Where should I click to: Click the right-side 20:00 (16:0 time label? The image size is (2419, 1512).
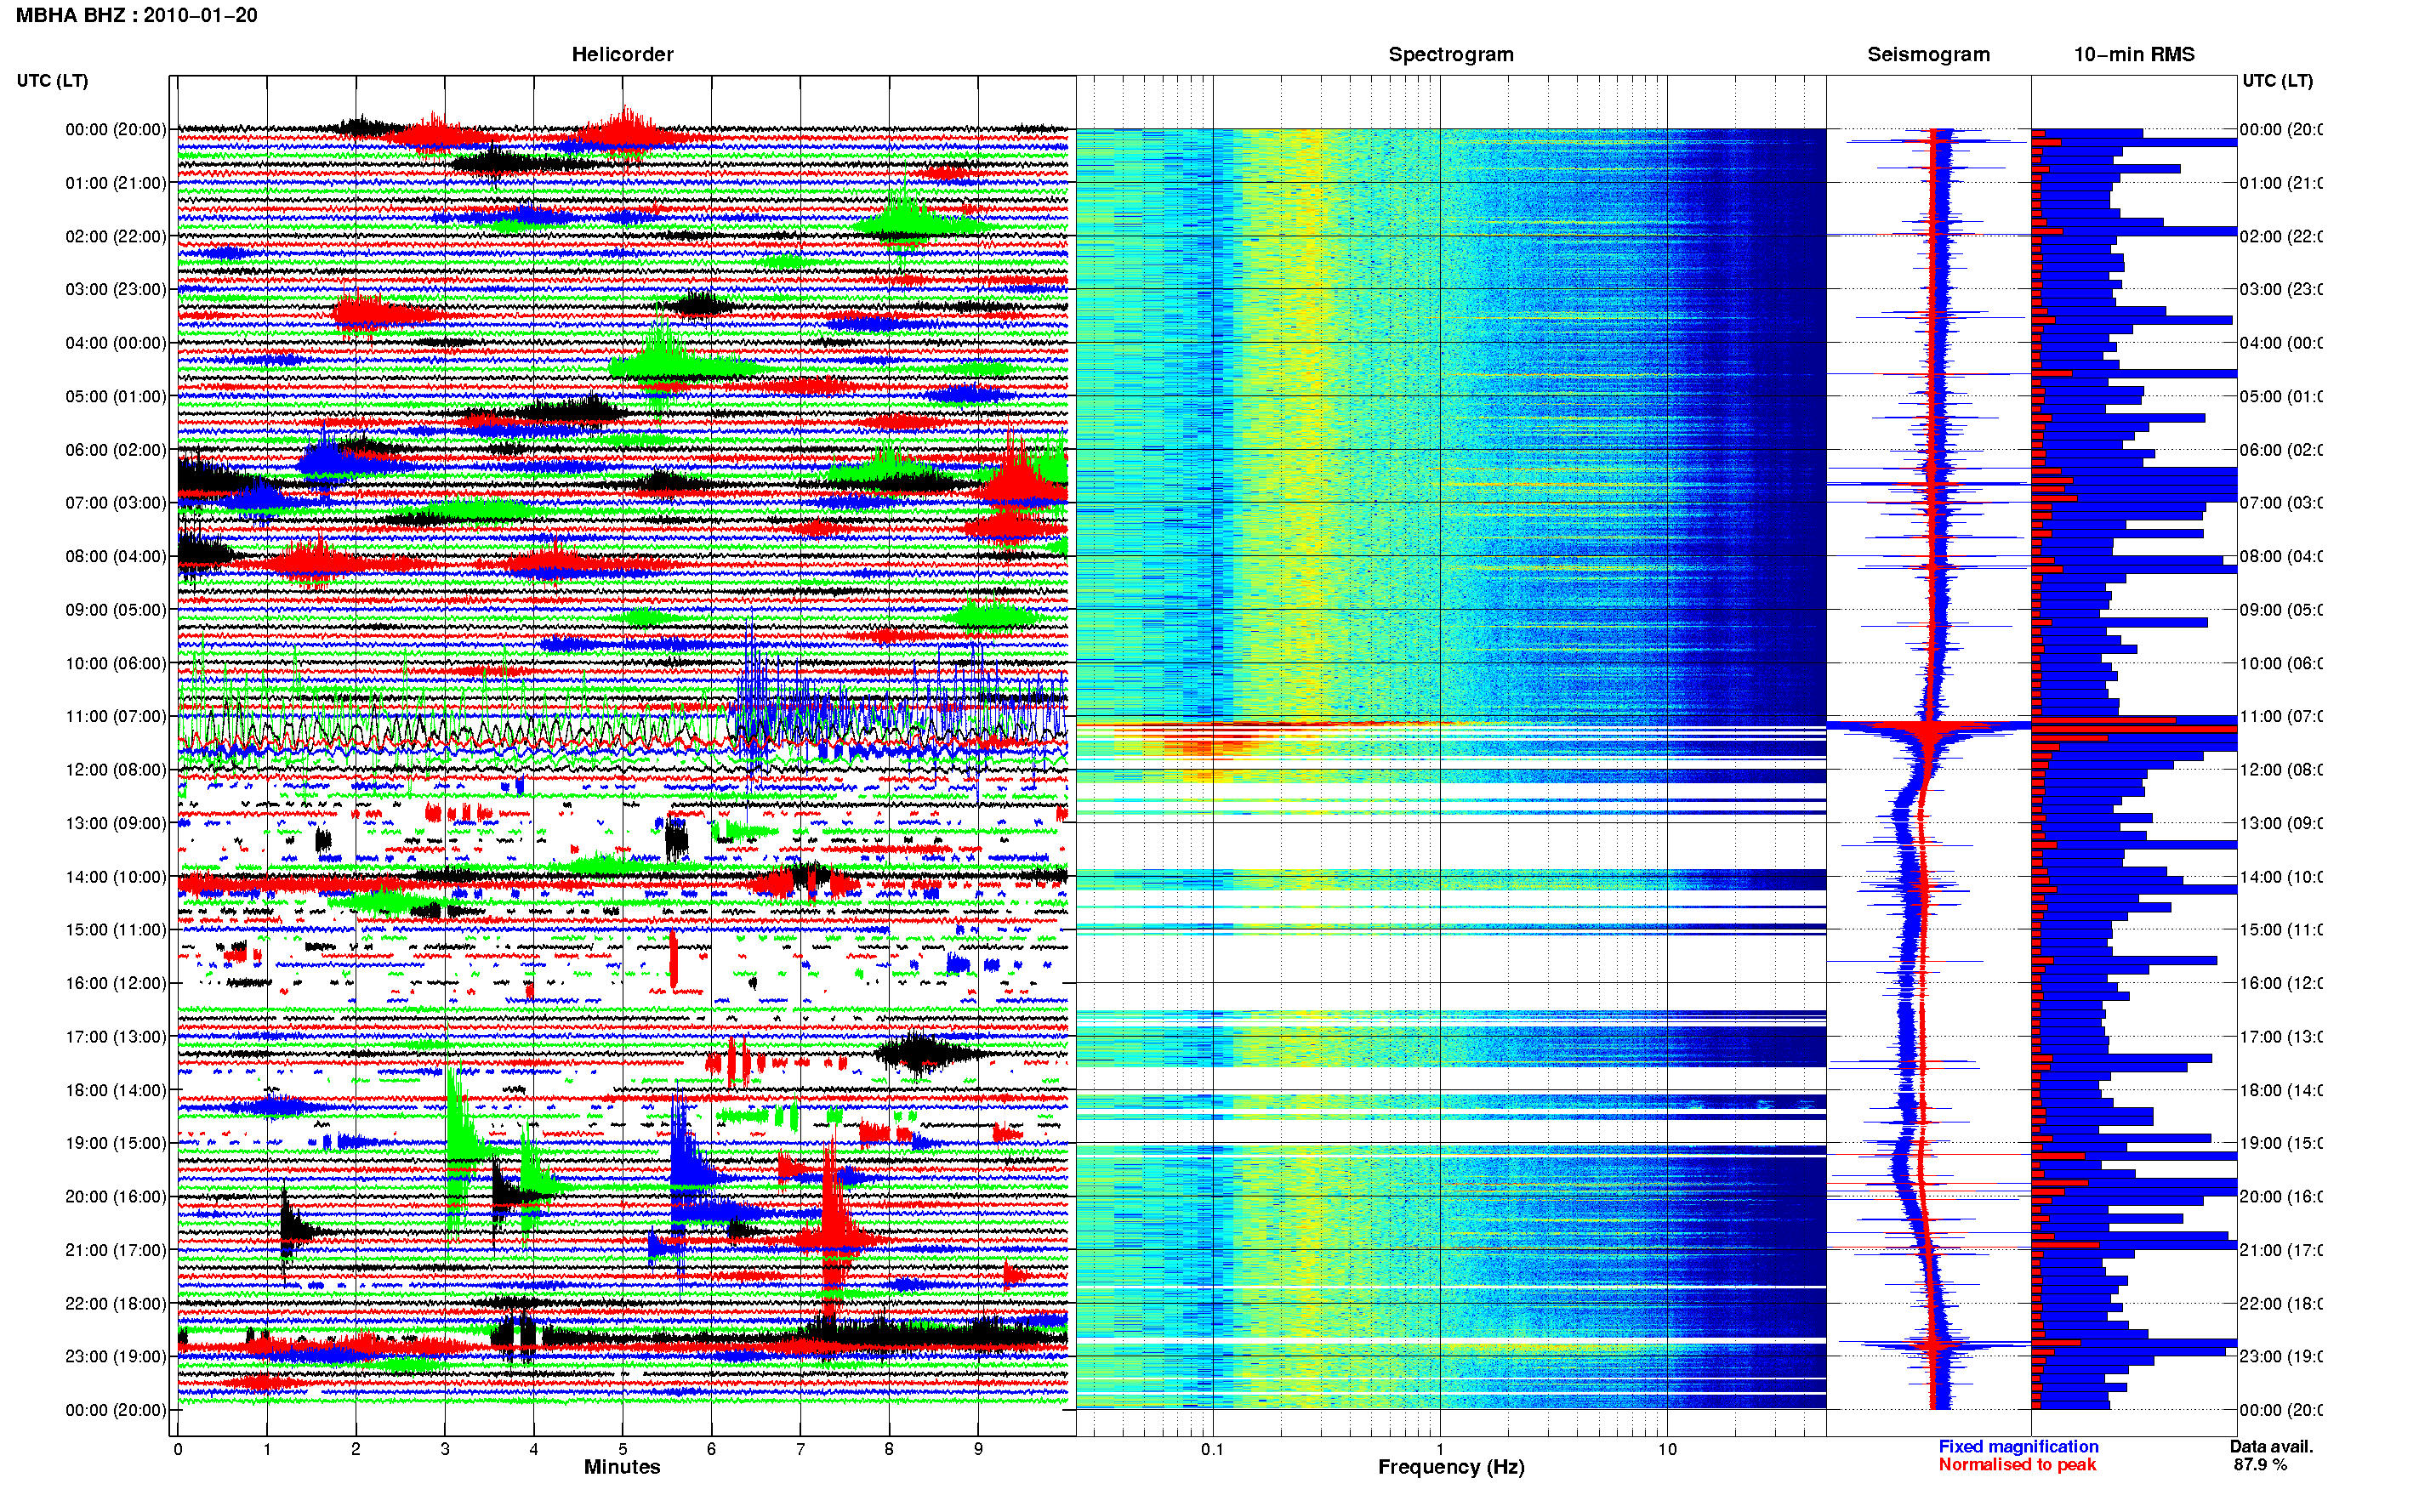[2281, 1196]
